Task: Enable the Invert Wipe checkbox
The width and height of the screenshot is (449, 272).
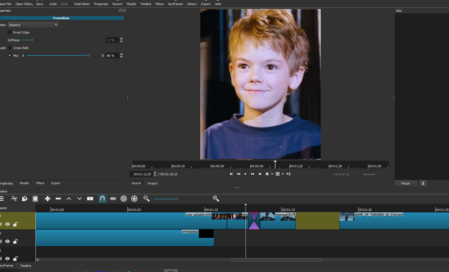Action: [10, 32]
